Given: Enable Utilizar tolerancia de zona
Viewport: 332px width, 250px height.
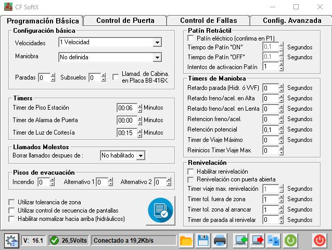Looking at the screenshot, I should coord(11,202).
